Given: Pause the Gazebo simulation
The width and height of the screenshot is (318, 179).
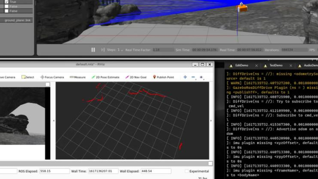Looking at the screenshot, I should point(93,50).
